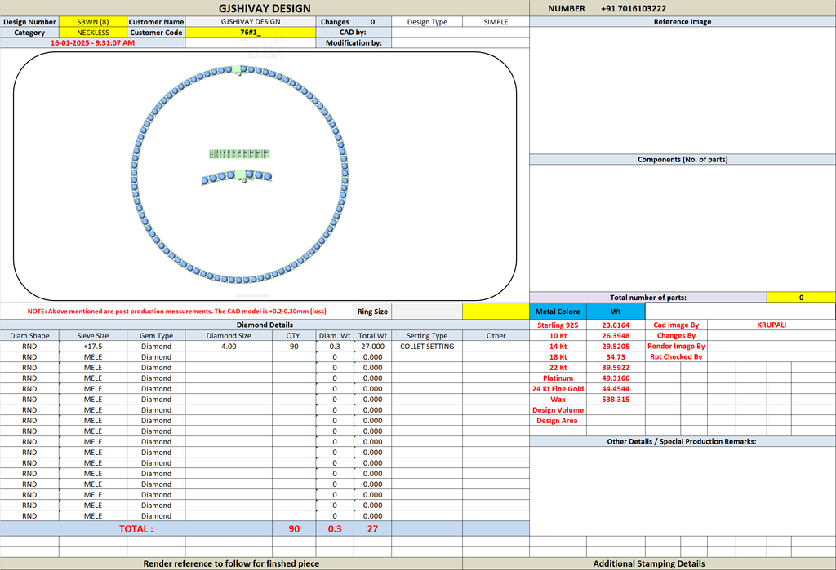Click the Additional Stamping Details footer
Image resolution: width=836 pixels, height=570 pixels.
(649, 563)
